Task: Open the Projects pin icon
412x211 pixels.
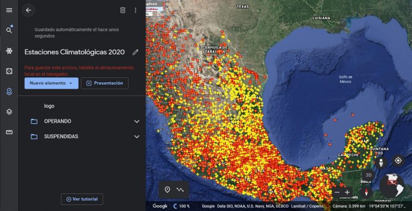Action: pyautogui.click(x=9, y=92)
